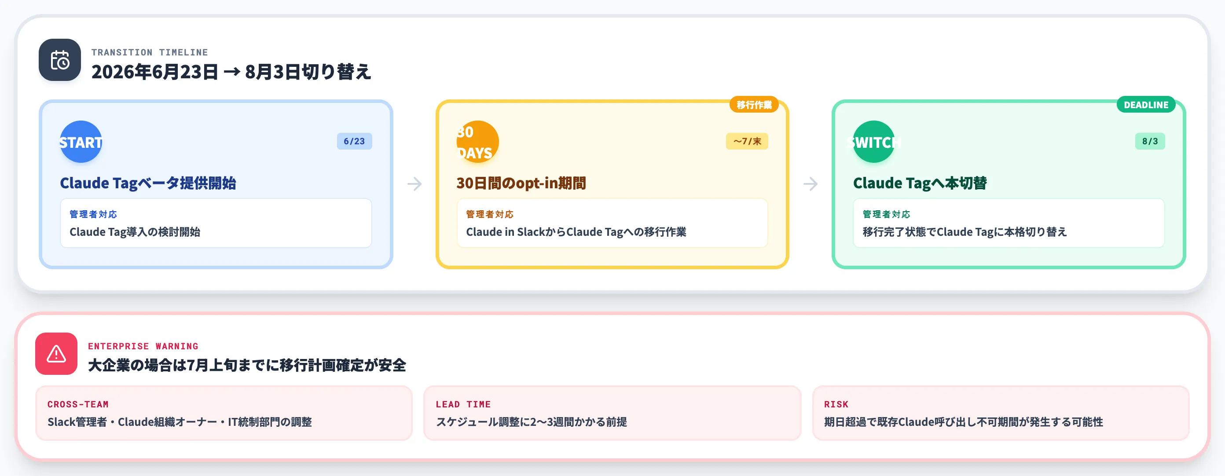The width and height of the screenshot is (1225, 476).
Task: Click the orange 30 DAYS circle badge
Action: click(x=477, y=142)
